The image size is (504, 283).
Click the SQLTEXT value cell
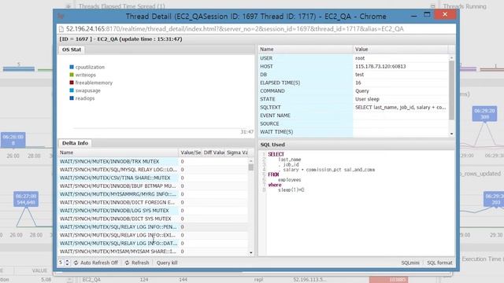(400, 108)
